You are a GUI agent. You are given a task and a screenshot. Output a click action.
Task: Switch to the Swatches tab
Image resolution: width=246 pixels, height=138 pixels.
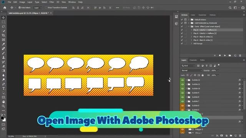click(202, 15)
